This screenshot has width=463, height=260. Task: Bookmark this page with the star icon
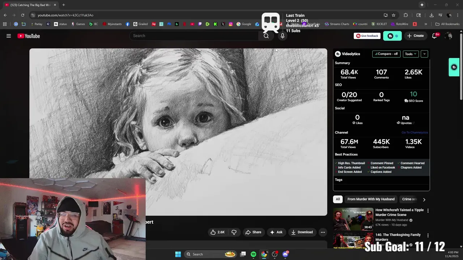(394, 15)
